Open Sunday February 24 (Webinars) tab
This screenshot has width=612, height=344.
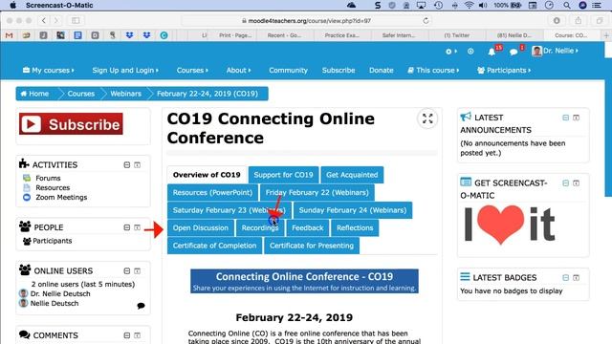point(353,210)
